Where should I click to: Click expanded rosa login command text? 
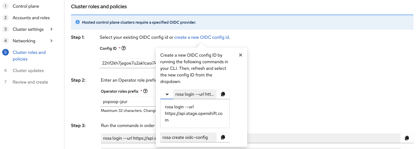194,114
